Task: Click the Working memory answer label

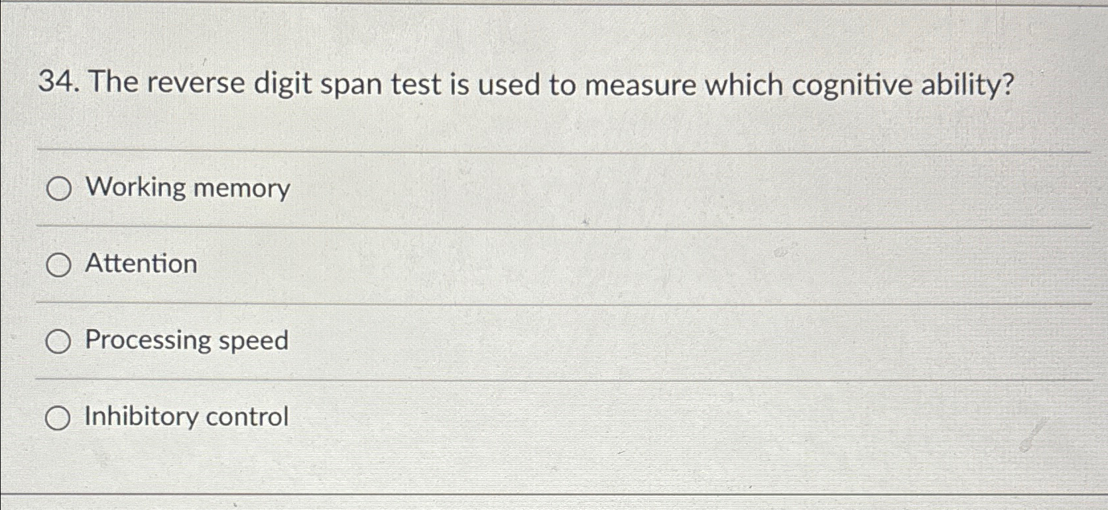Action: click(188, 188)
